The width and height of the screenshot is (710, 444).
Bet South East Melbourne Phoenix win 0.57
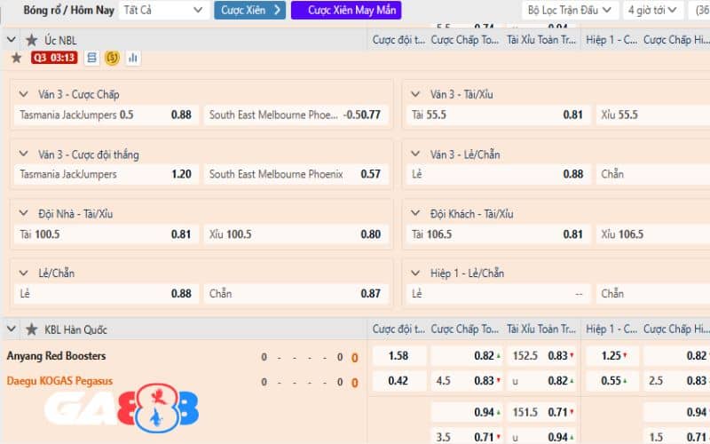pyautogui.click(x=296, y=174)
